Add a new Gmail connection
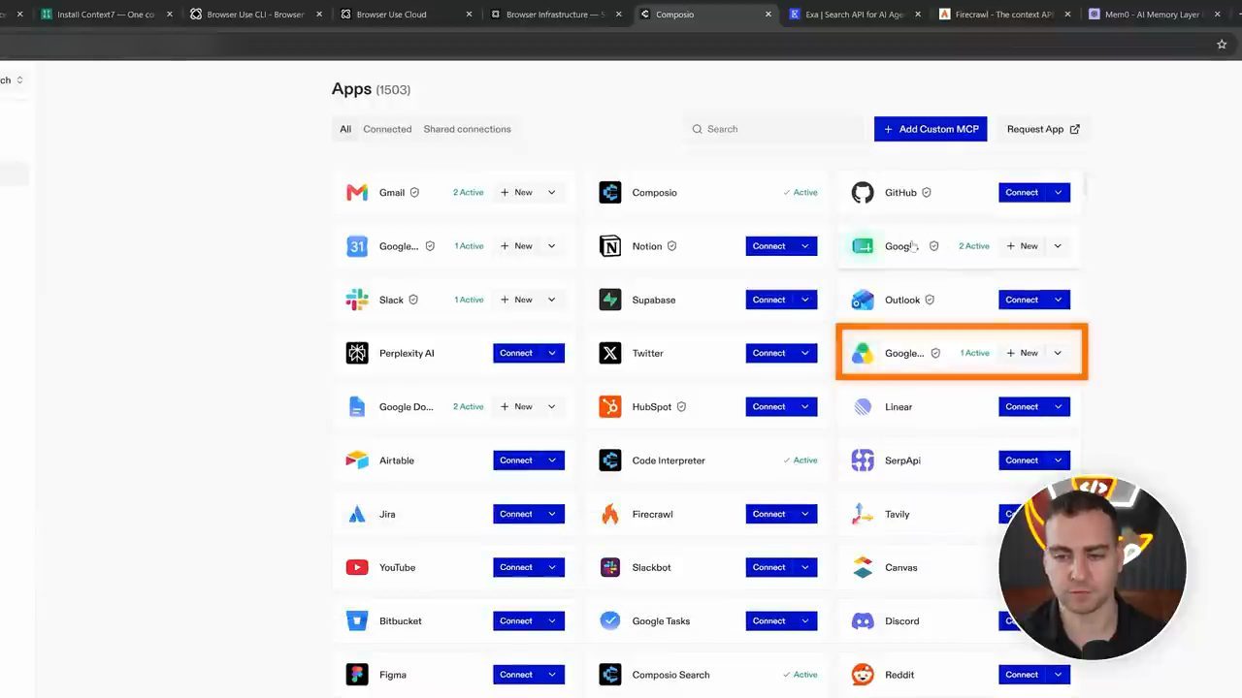The height and width of the screenshot is (698, 1242). (x=516, y=193)
